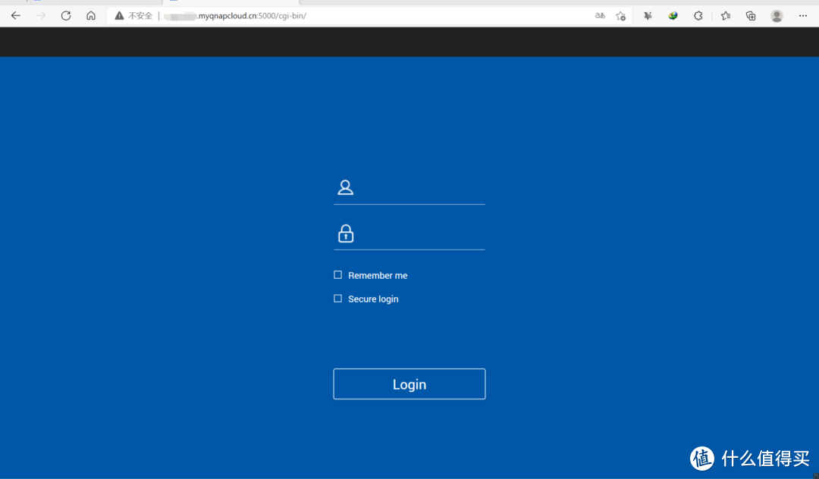Image resolution: width=819 pixels, height=479 pixels.
Task: Click the disabled forward navigation arrow
Action: 41,16
